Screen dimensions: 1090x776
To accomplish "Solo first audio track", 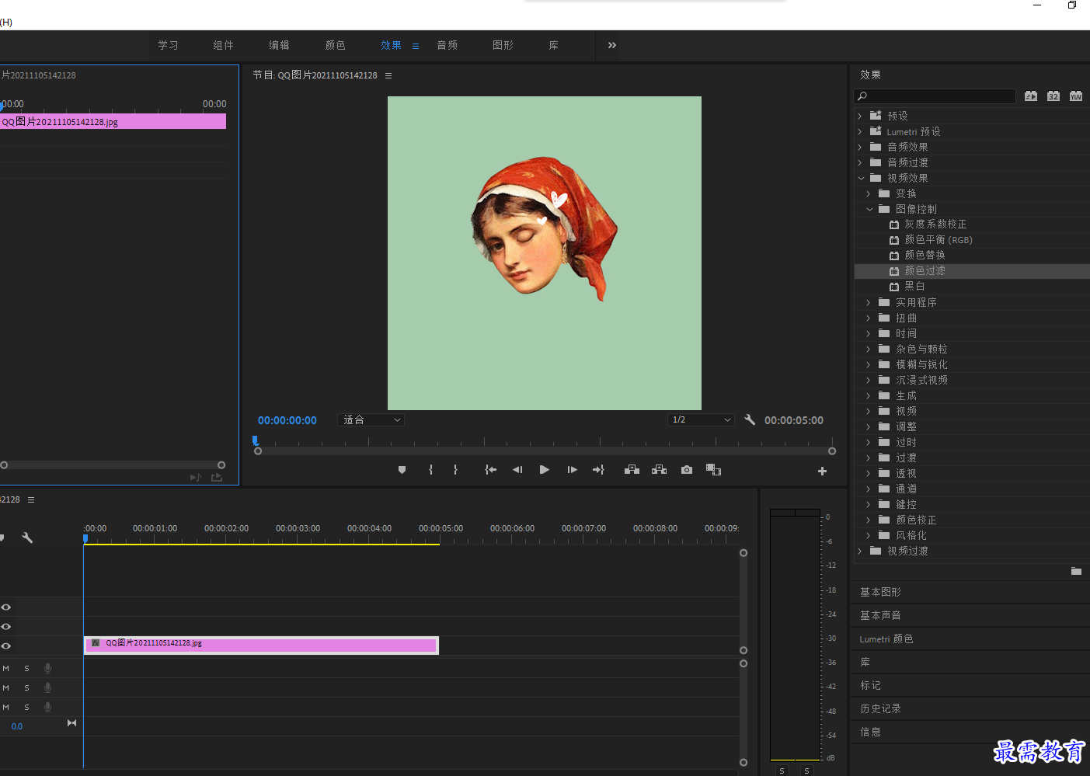I will (x=26, y=668).
